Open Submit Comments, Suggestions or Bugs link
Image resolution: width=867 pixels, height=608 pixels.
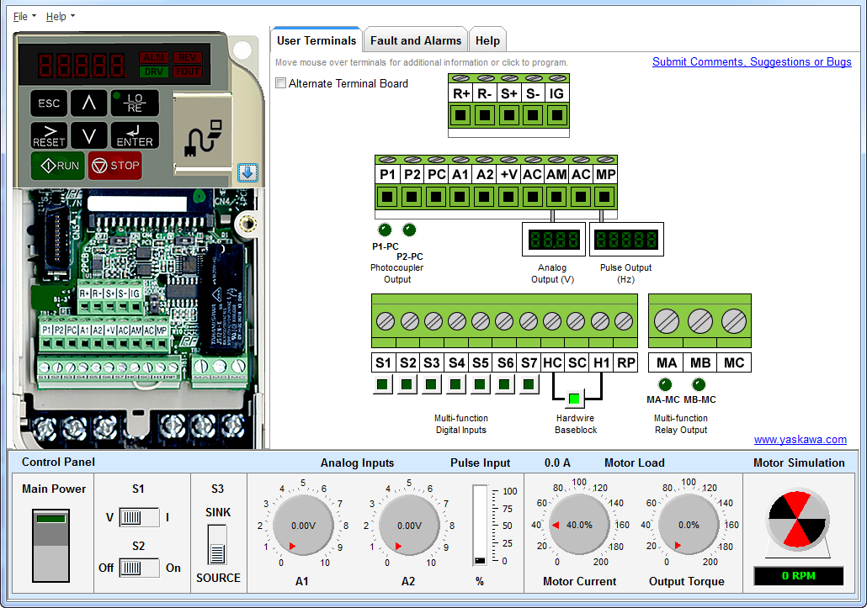pos(752,61)
